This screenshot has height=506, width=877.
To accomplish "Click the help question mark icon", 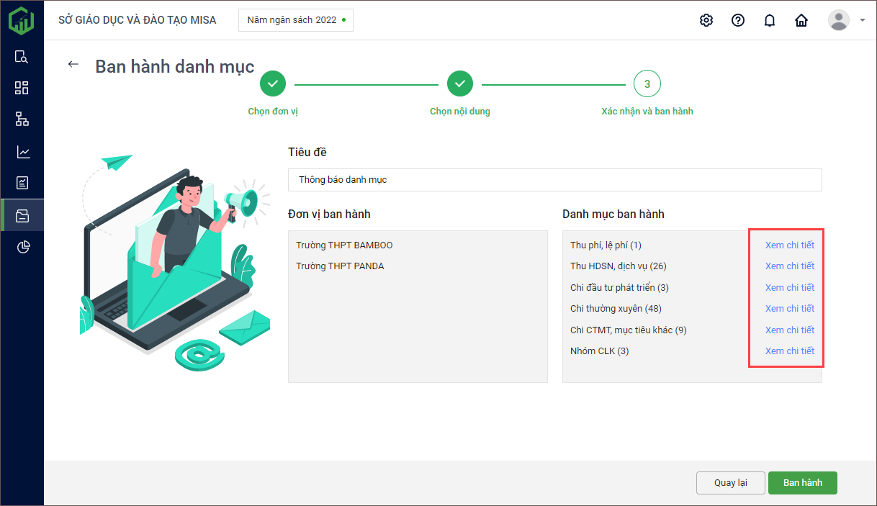I will coord(737,20).
